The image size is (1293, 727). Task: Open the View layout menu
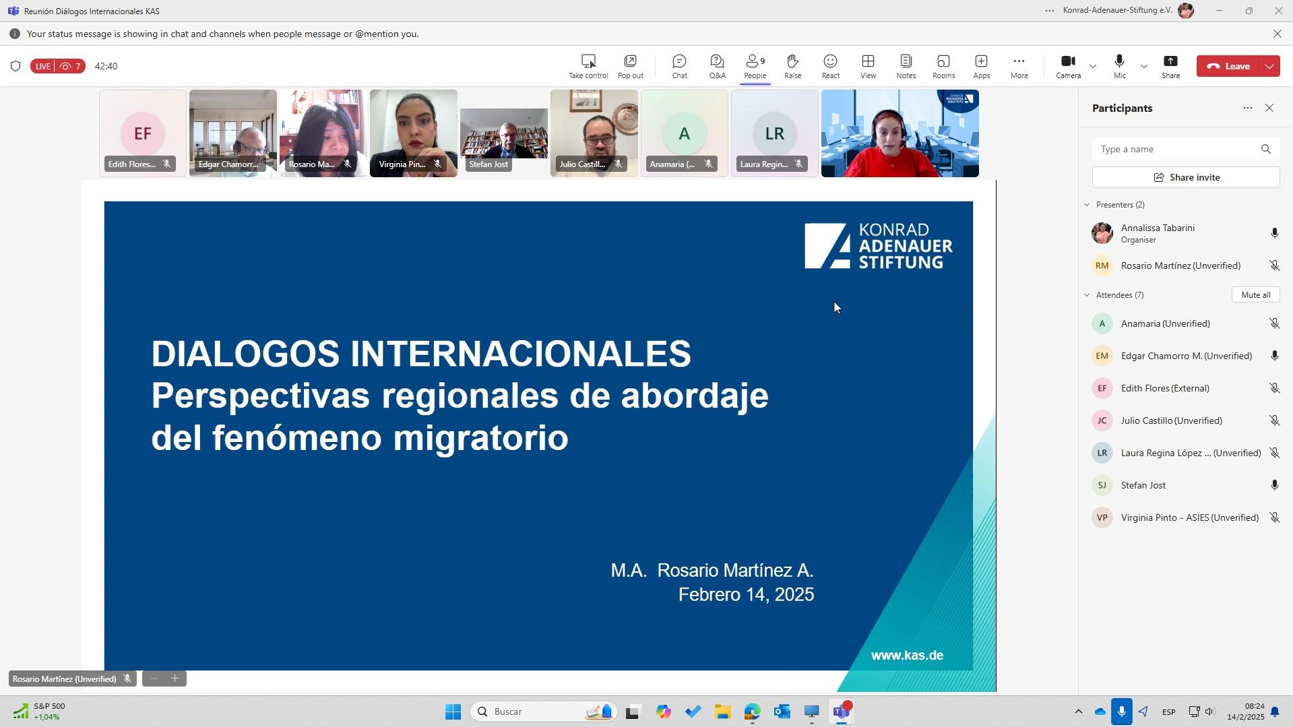click(868, 66)
